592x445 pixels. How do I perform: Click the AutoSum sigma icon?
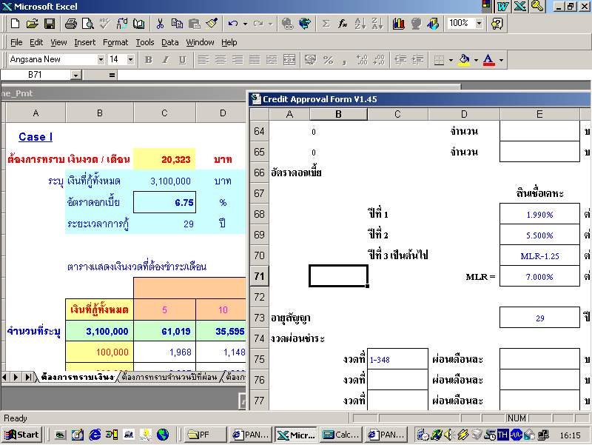point(326,24)
